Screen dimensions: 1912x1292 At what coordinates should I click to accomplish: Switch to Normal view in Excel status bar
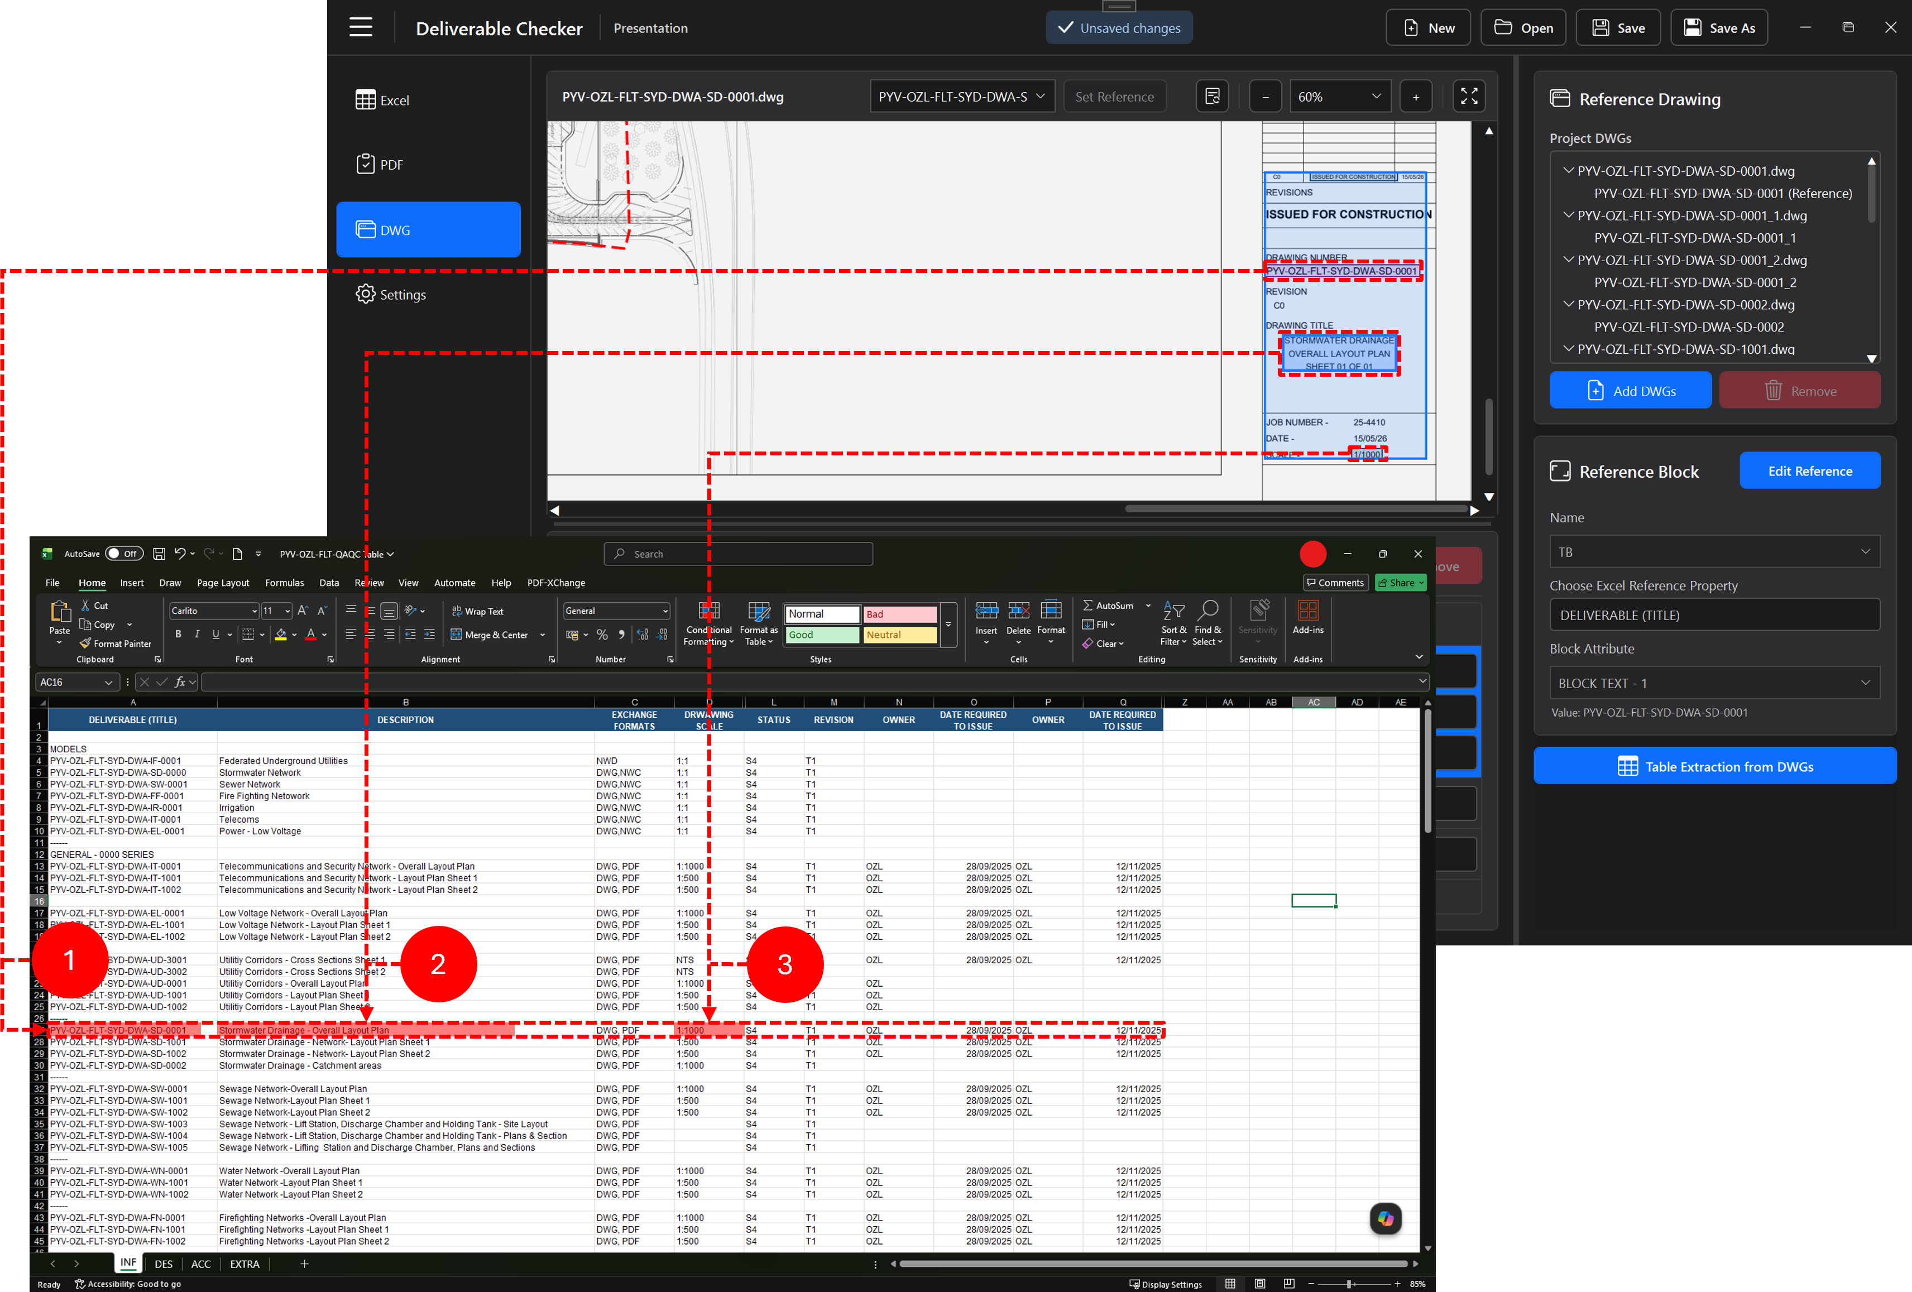pyautogui.click(x=1230, y=1284)
